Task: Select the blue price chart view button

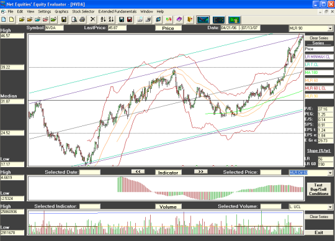Action: pyautogui.click(x=203, y=20)
